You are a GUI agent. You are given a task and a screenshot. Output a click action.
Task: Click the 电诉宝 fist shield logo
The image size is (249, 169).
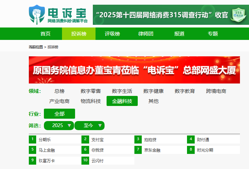(37, 15)
